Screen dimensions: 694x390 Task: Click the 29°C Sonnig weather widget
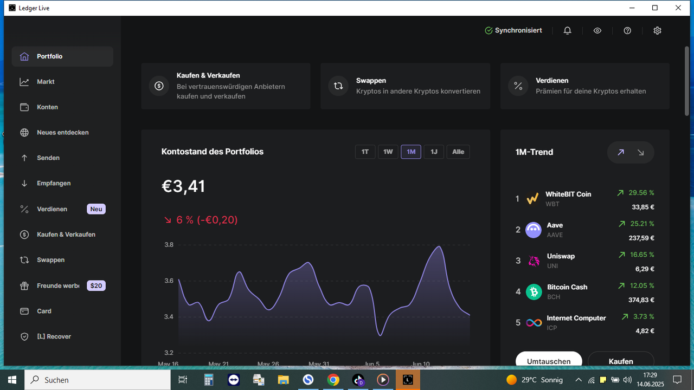coord(535,380)
